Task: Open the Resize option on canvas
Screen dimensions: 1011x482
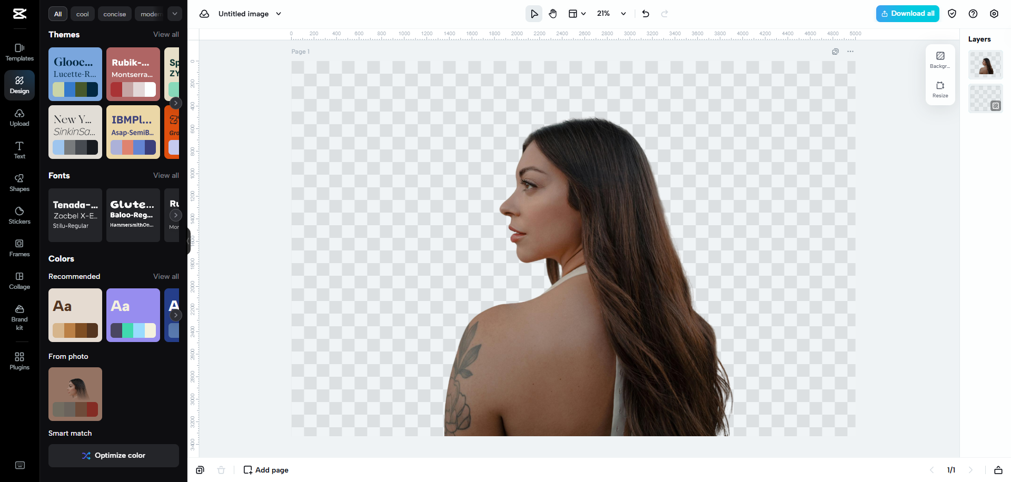Action: 940,89
